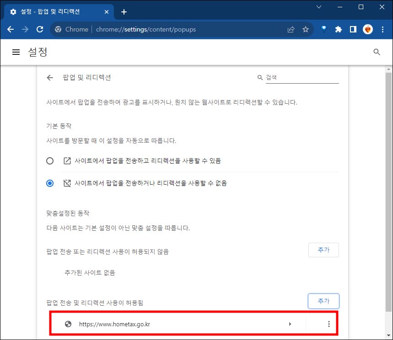Open a new browser tab
The height and width of the screenshot is (340, 393).
click(x=124, y=12)
